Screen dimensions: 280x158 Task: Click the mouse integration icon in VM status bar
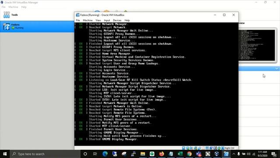219,148
